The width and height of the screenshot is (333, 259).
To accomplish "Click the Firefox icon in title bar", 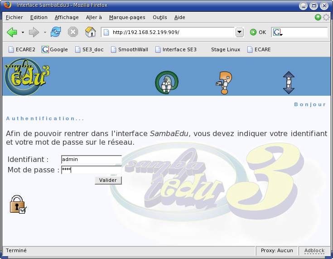I will (x=8, y=5).
